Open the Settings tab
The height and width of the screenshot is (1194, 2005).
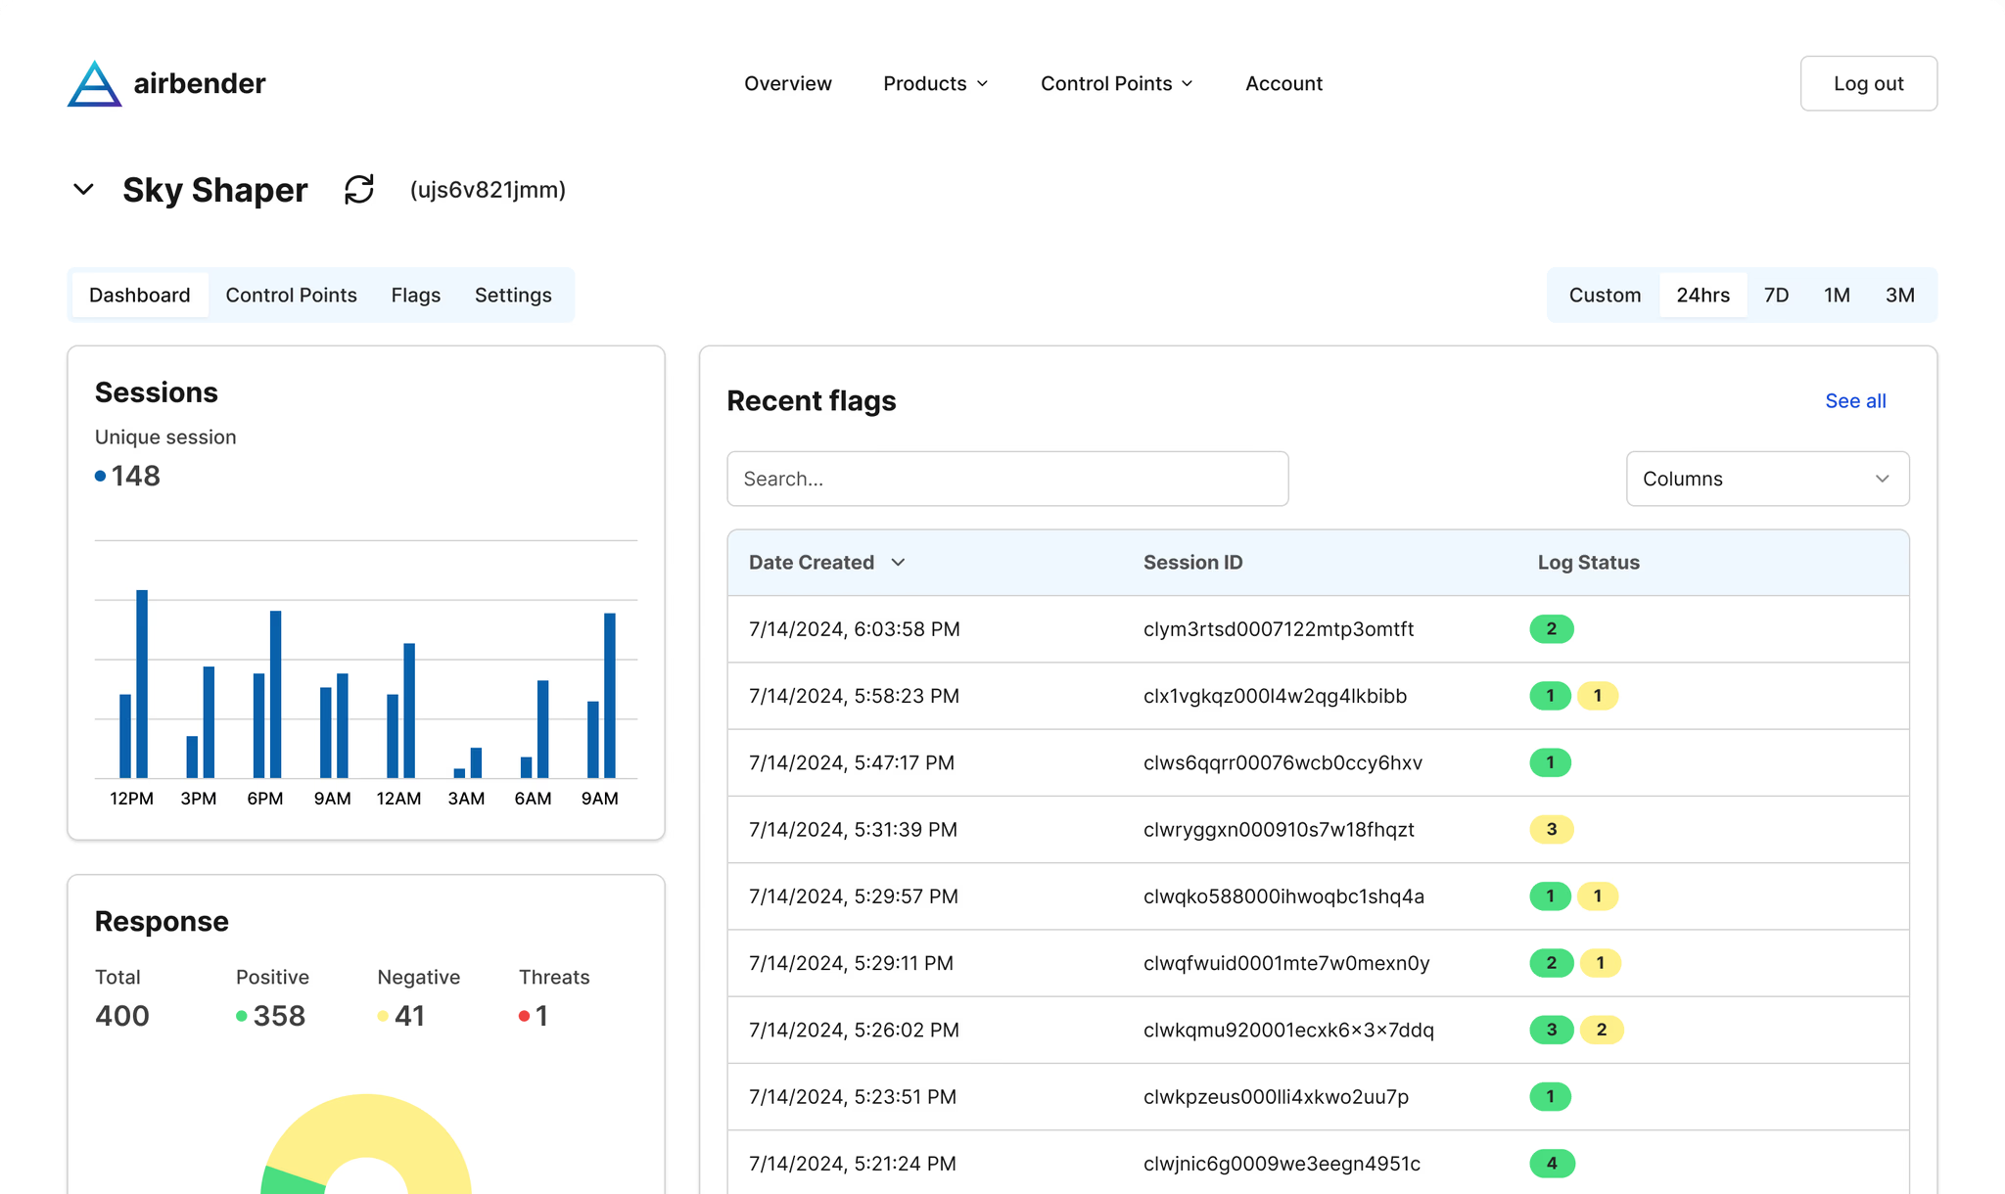pos(513,296)
